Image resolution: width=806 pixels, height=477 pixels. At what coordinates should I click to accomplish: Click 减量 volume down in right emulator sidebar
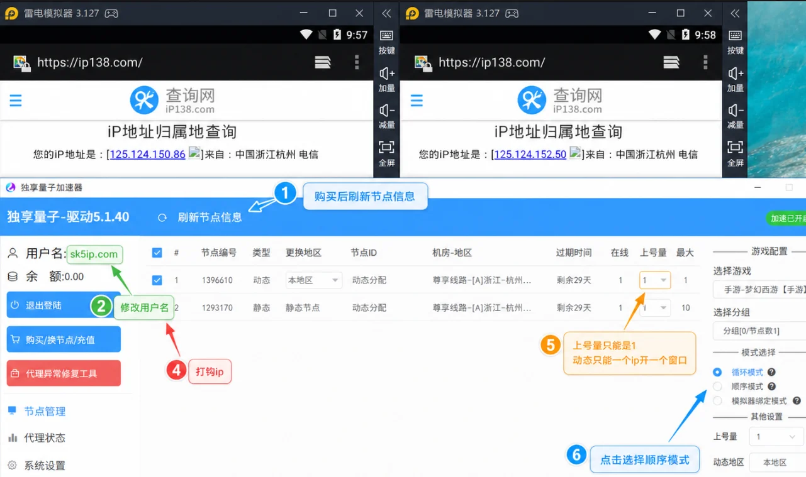[735, 116]
